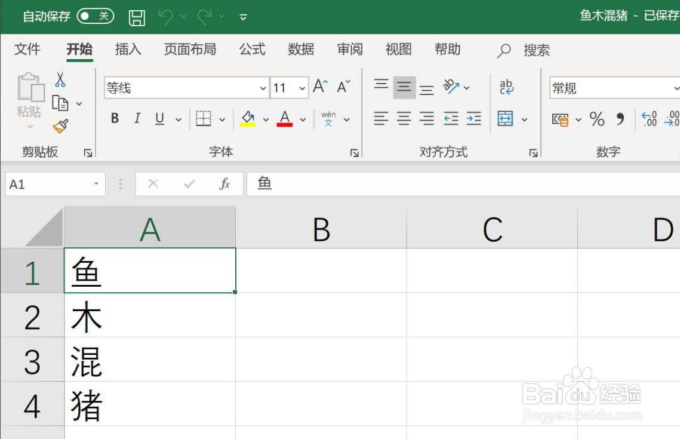Open the 数据 ribbon tab
This screenshot has width=680, height=439.
click(x=301, y=50)
